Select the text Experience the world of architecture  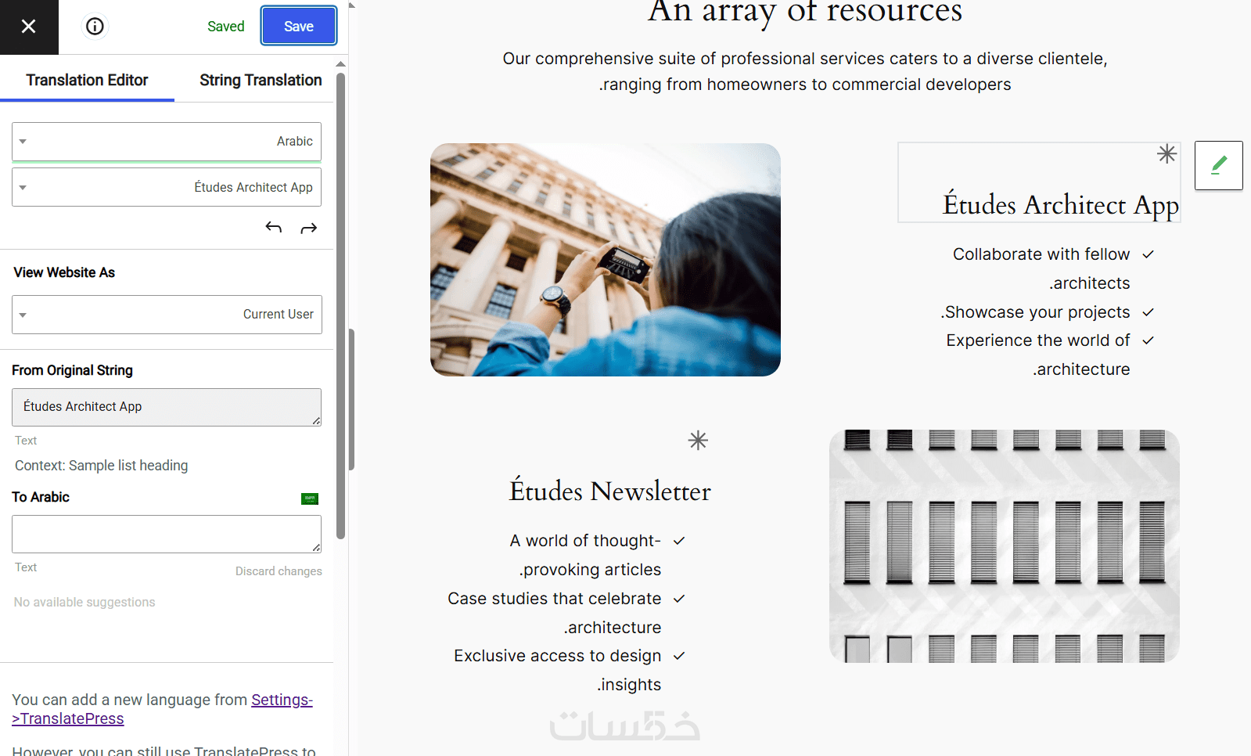click(1038, 355)
